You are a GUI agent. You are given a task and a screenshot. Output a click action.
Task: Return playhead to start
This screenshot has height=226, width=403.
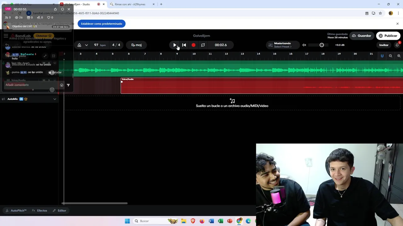[184, 45]
